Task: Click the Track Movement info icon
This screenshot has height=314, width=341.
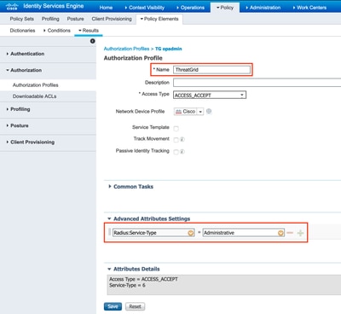Action: click(182, 139)
